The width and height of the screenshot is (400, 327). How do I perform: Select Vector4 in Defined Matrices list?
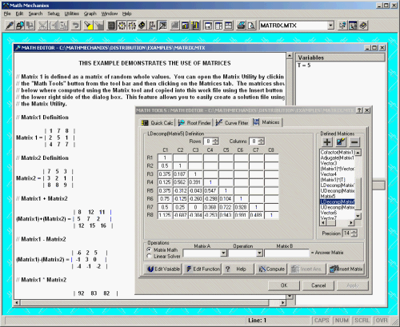tap(329, 174)
